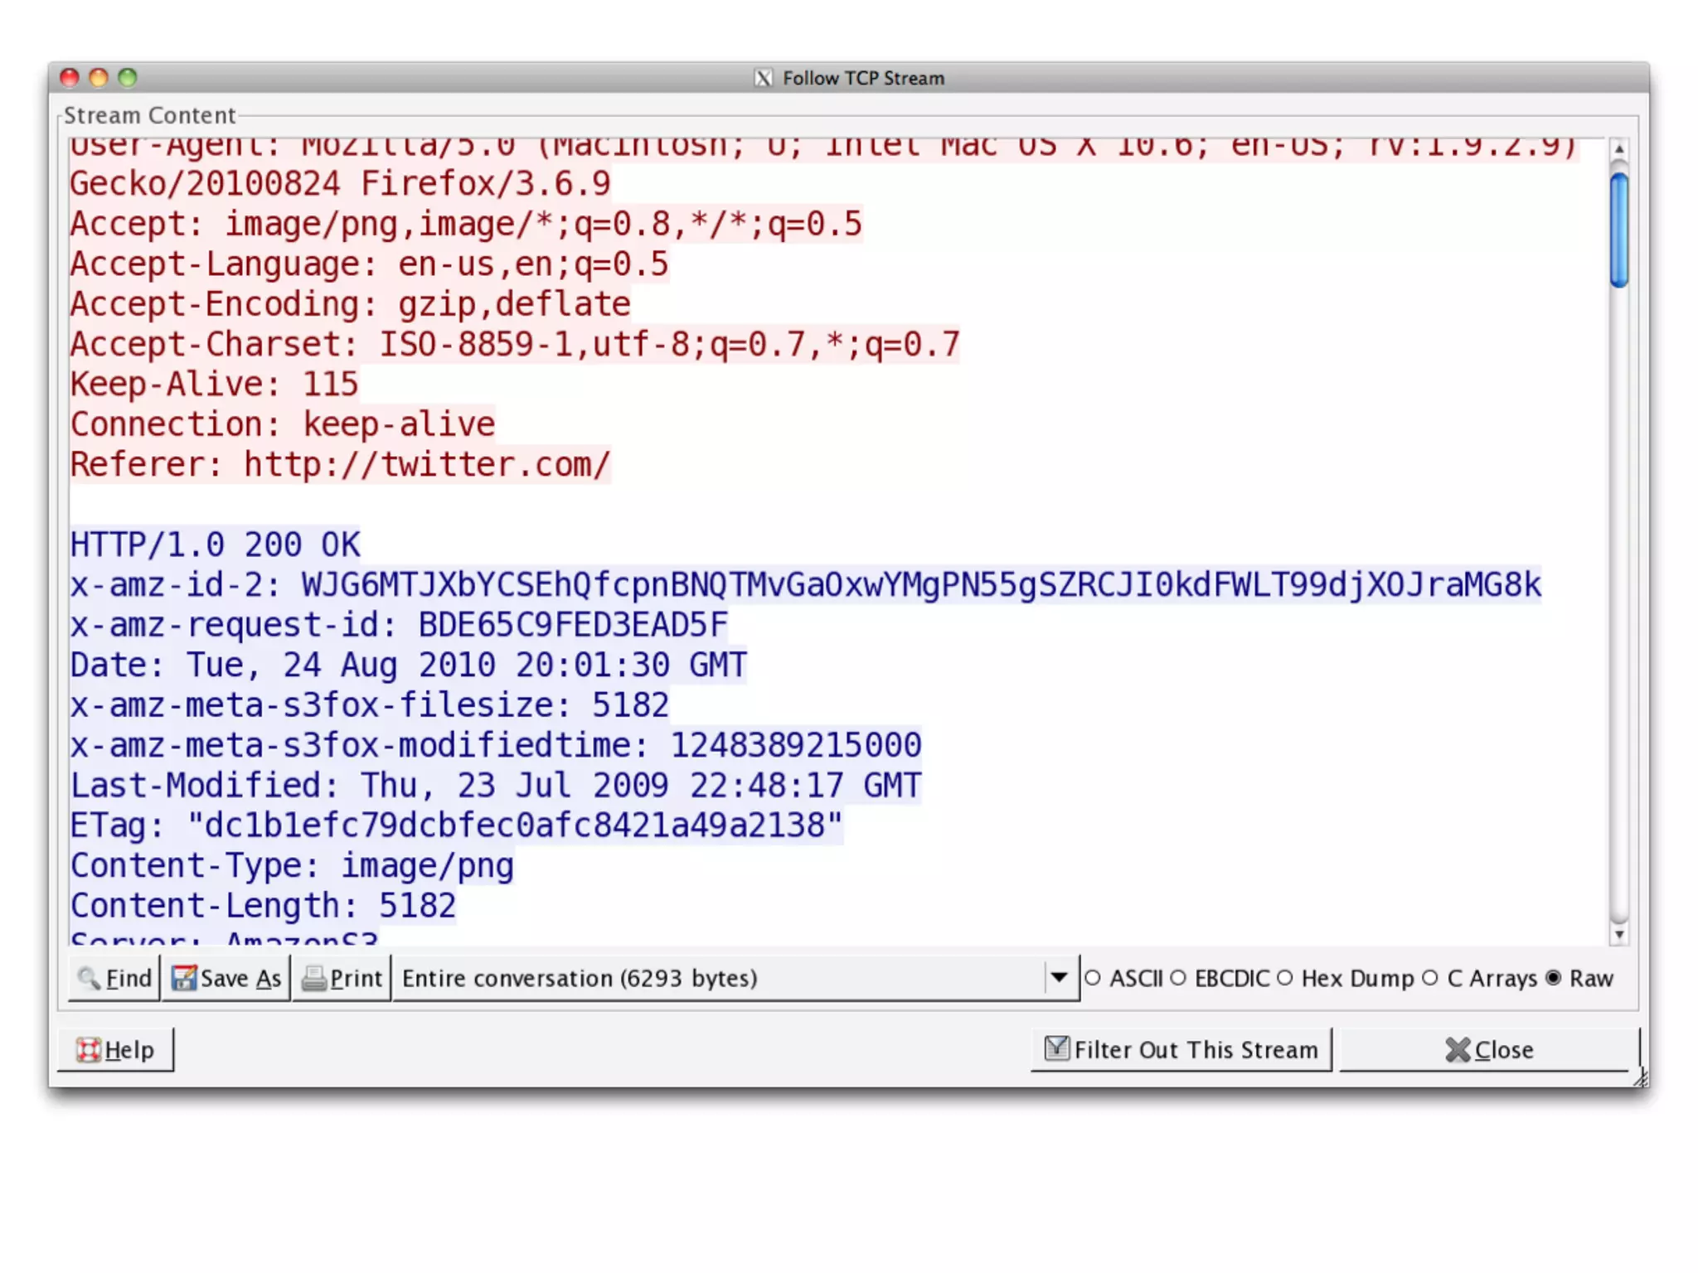Click the Help lifebuoy icon

[89, 1049]
